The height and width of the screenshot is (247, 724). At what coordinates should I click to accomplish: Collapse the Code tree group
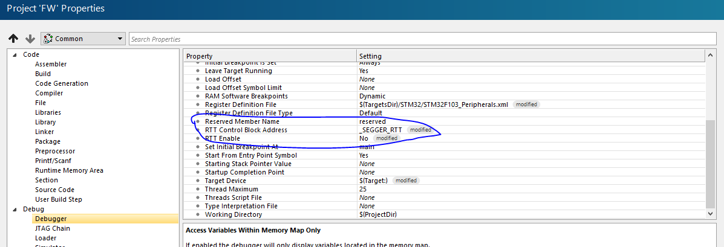coord(15,54)
